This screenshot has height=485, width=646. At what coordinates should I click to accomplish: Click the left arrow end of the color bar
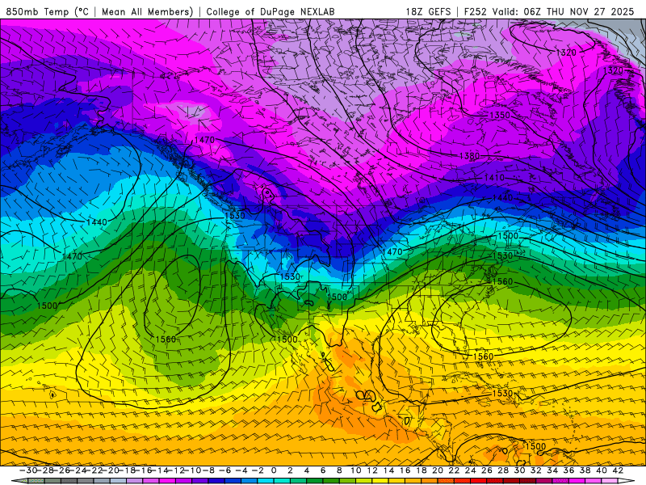(x=19, y=481)
